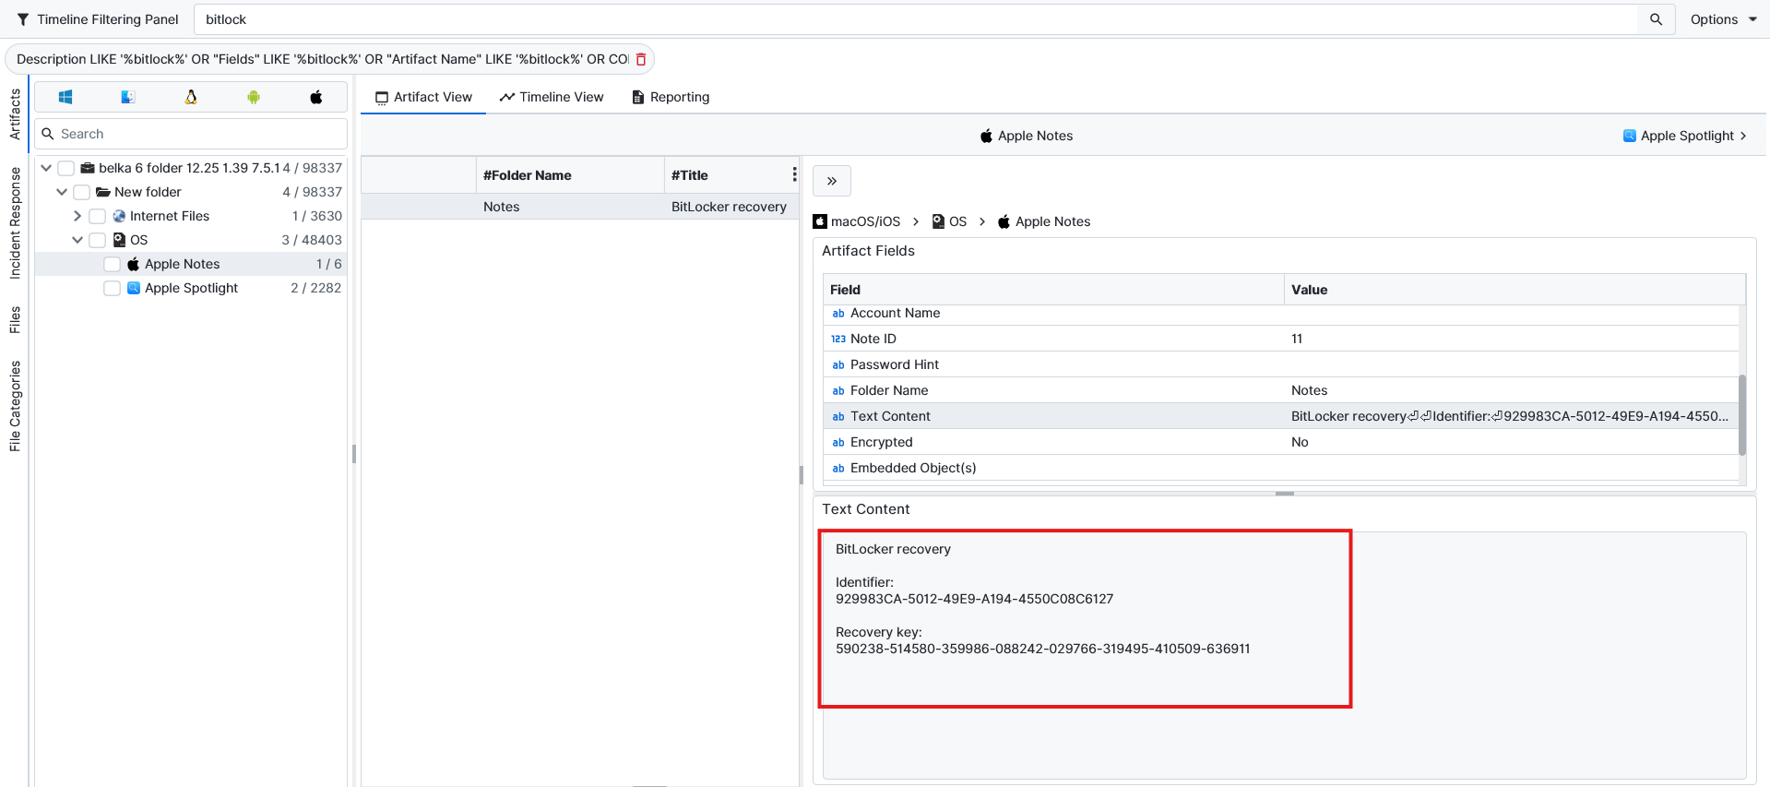This screenshot has height=787, width=1770.
Task: Check the Apple Spotlight checkbox
Action: (x=113, y=288)
